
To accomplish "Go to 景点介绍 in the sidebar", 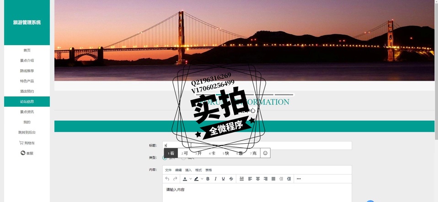I will pos(27,61).
